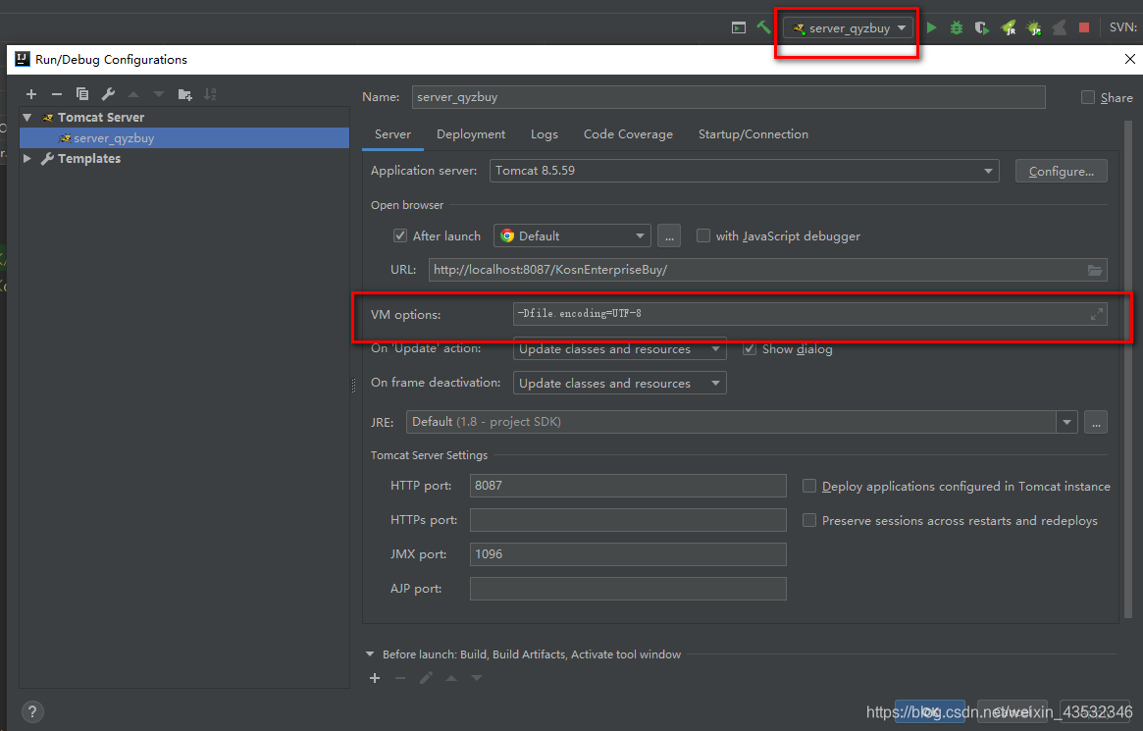Create new folder icon in configurations toolbar
Image resolution: width=1143 pixels, height=731 pixels.
coord(184,94)
